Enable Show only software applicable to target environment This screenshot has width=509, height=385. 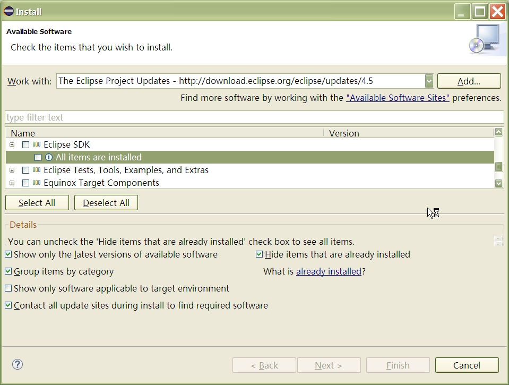(x=8, y=288)
